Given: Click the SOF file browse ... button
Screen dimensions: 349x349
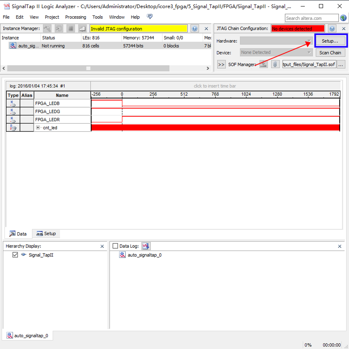Looking at the screenshot, I should point(341,65).
